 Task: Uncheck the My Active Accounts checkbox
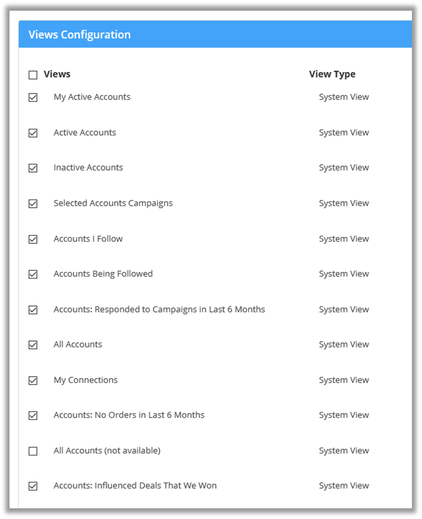[x=33, y=98]
